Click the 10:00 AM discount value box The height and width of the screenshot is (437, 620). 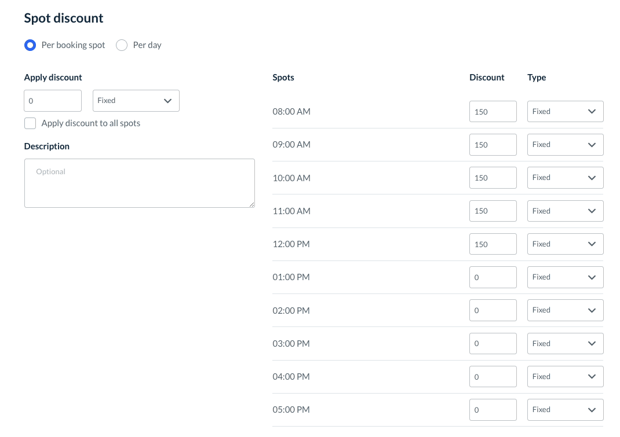pos(493,178)
